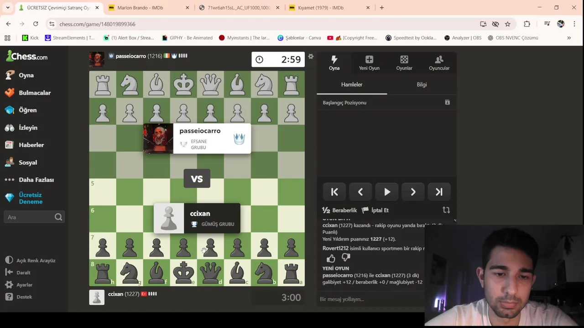Select the Yeni Oyun tab
Viewport: 584px width, 328px height.
[369, 63]
